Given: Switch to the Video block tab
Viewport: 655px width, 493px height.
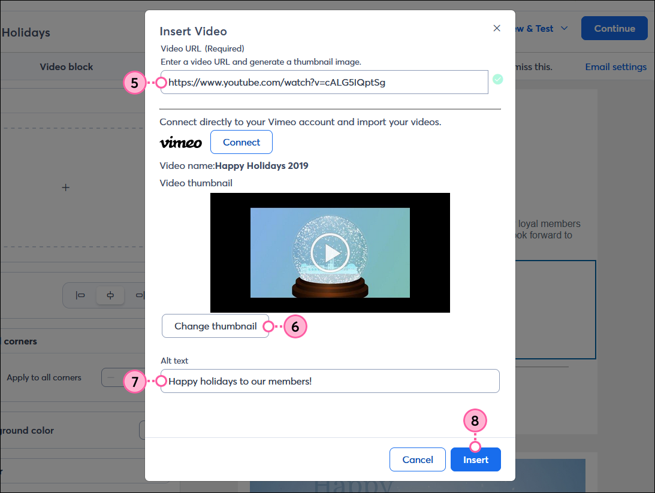Looking at the screenshot, I should (66, 66).
